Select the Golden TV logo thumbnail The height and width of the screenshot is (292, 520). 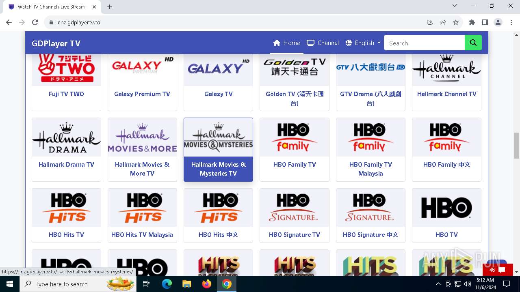pos(295,69)
